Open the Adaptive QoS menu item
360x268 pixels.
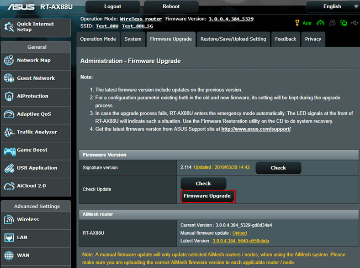pos(36,114)
